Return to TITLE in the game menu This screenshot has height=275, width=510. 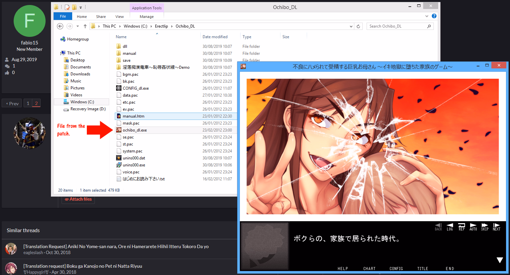[423, 269]
